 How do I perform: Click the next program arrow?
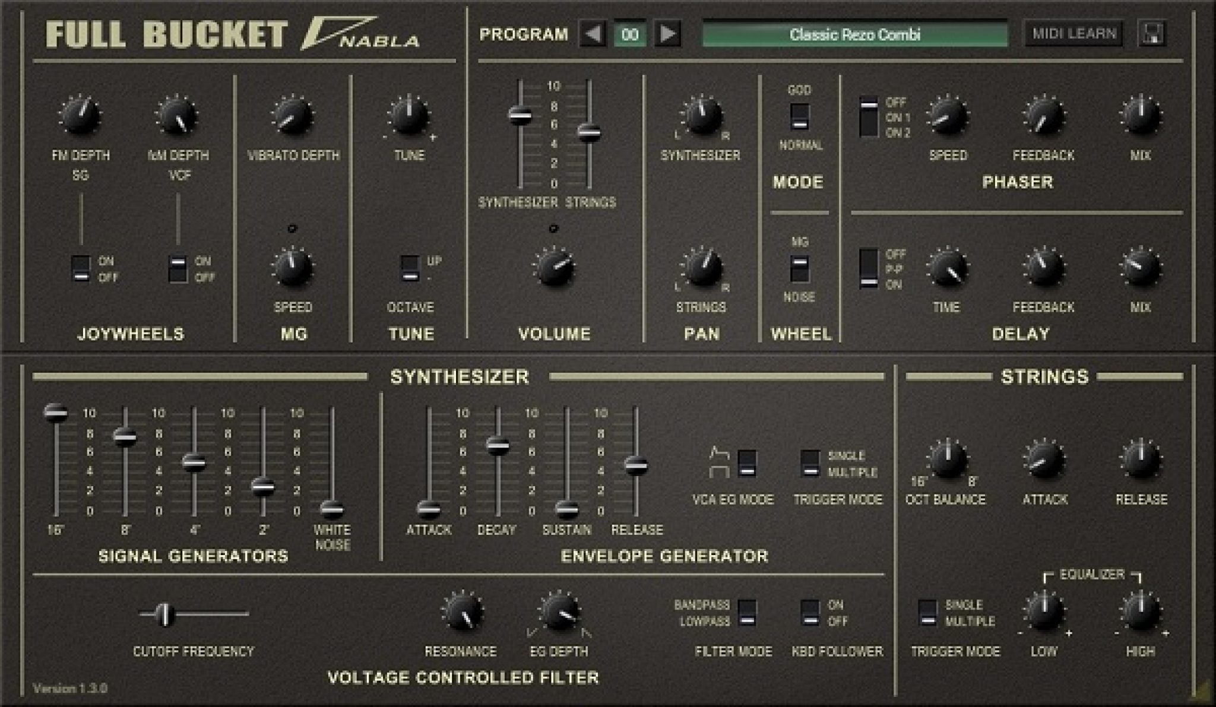tap(669, 34)
